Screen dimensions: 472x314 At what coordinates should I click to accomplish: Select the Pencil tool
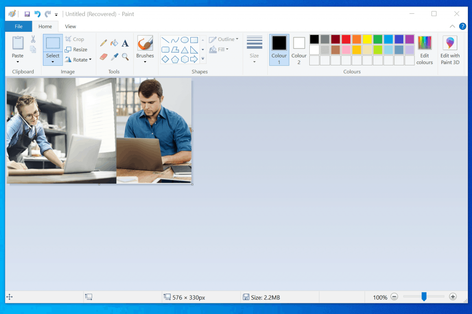103,43
